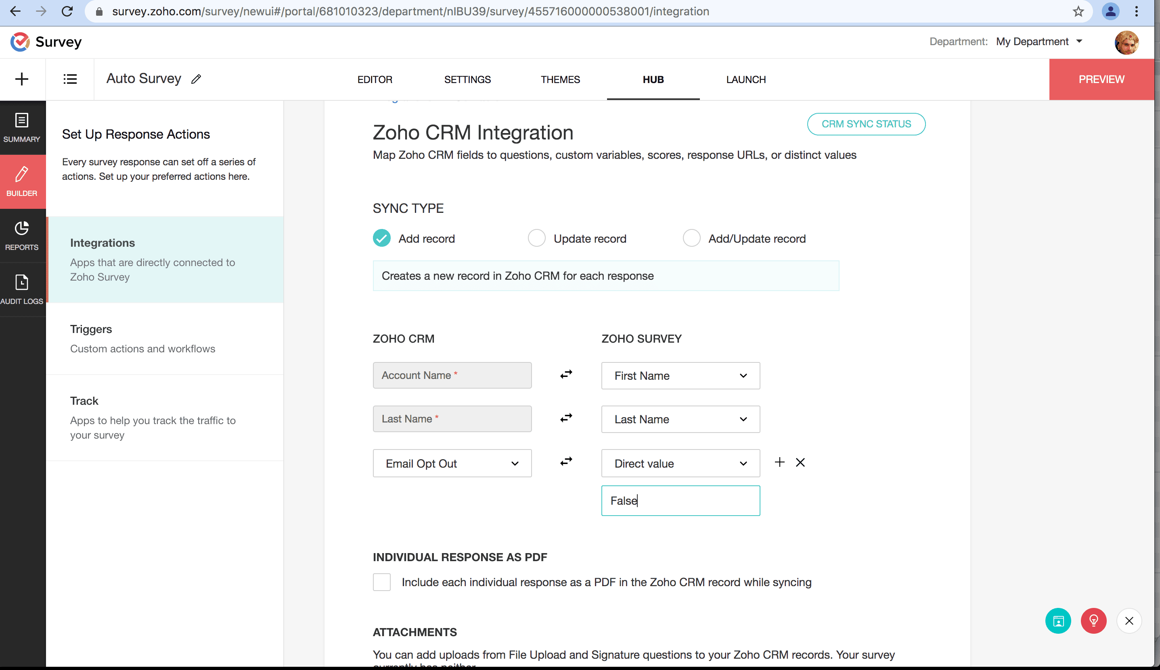Select the Add/Update record option
This screenshot has height=670, width=1160.
(691, 238)
